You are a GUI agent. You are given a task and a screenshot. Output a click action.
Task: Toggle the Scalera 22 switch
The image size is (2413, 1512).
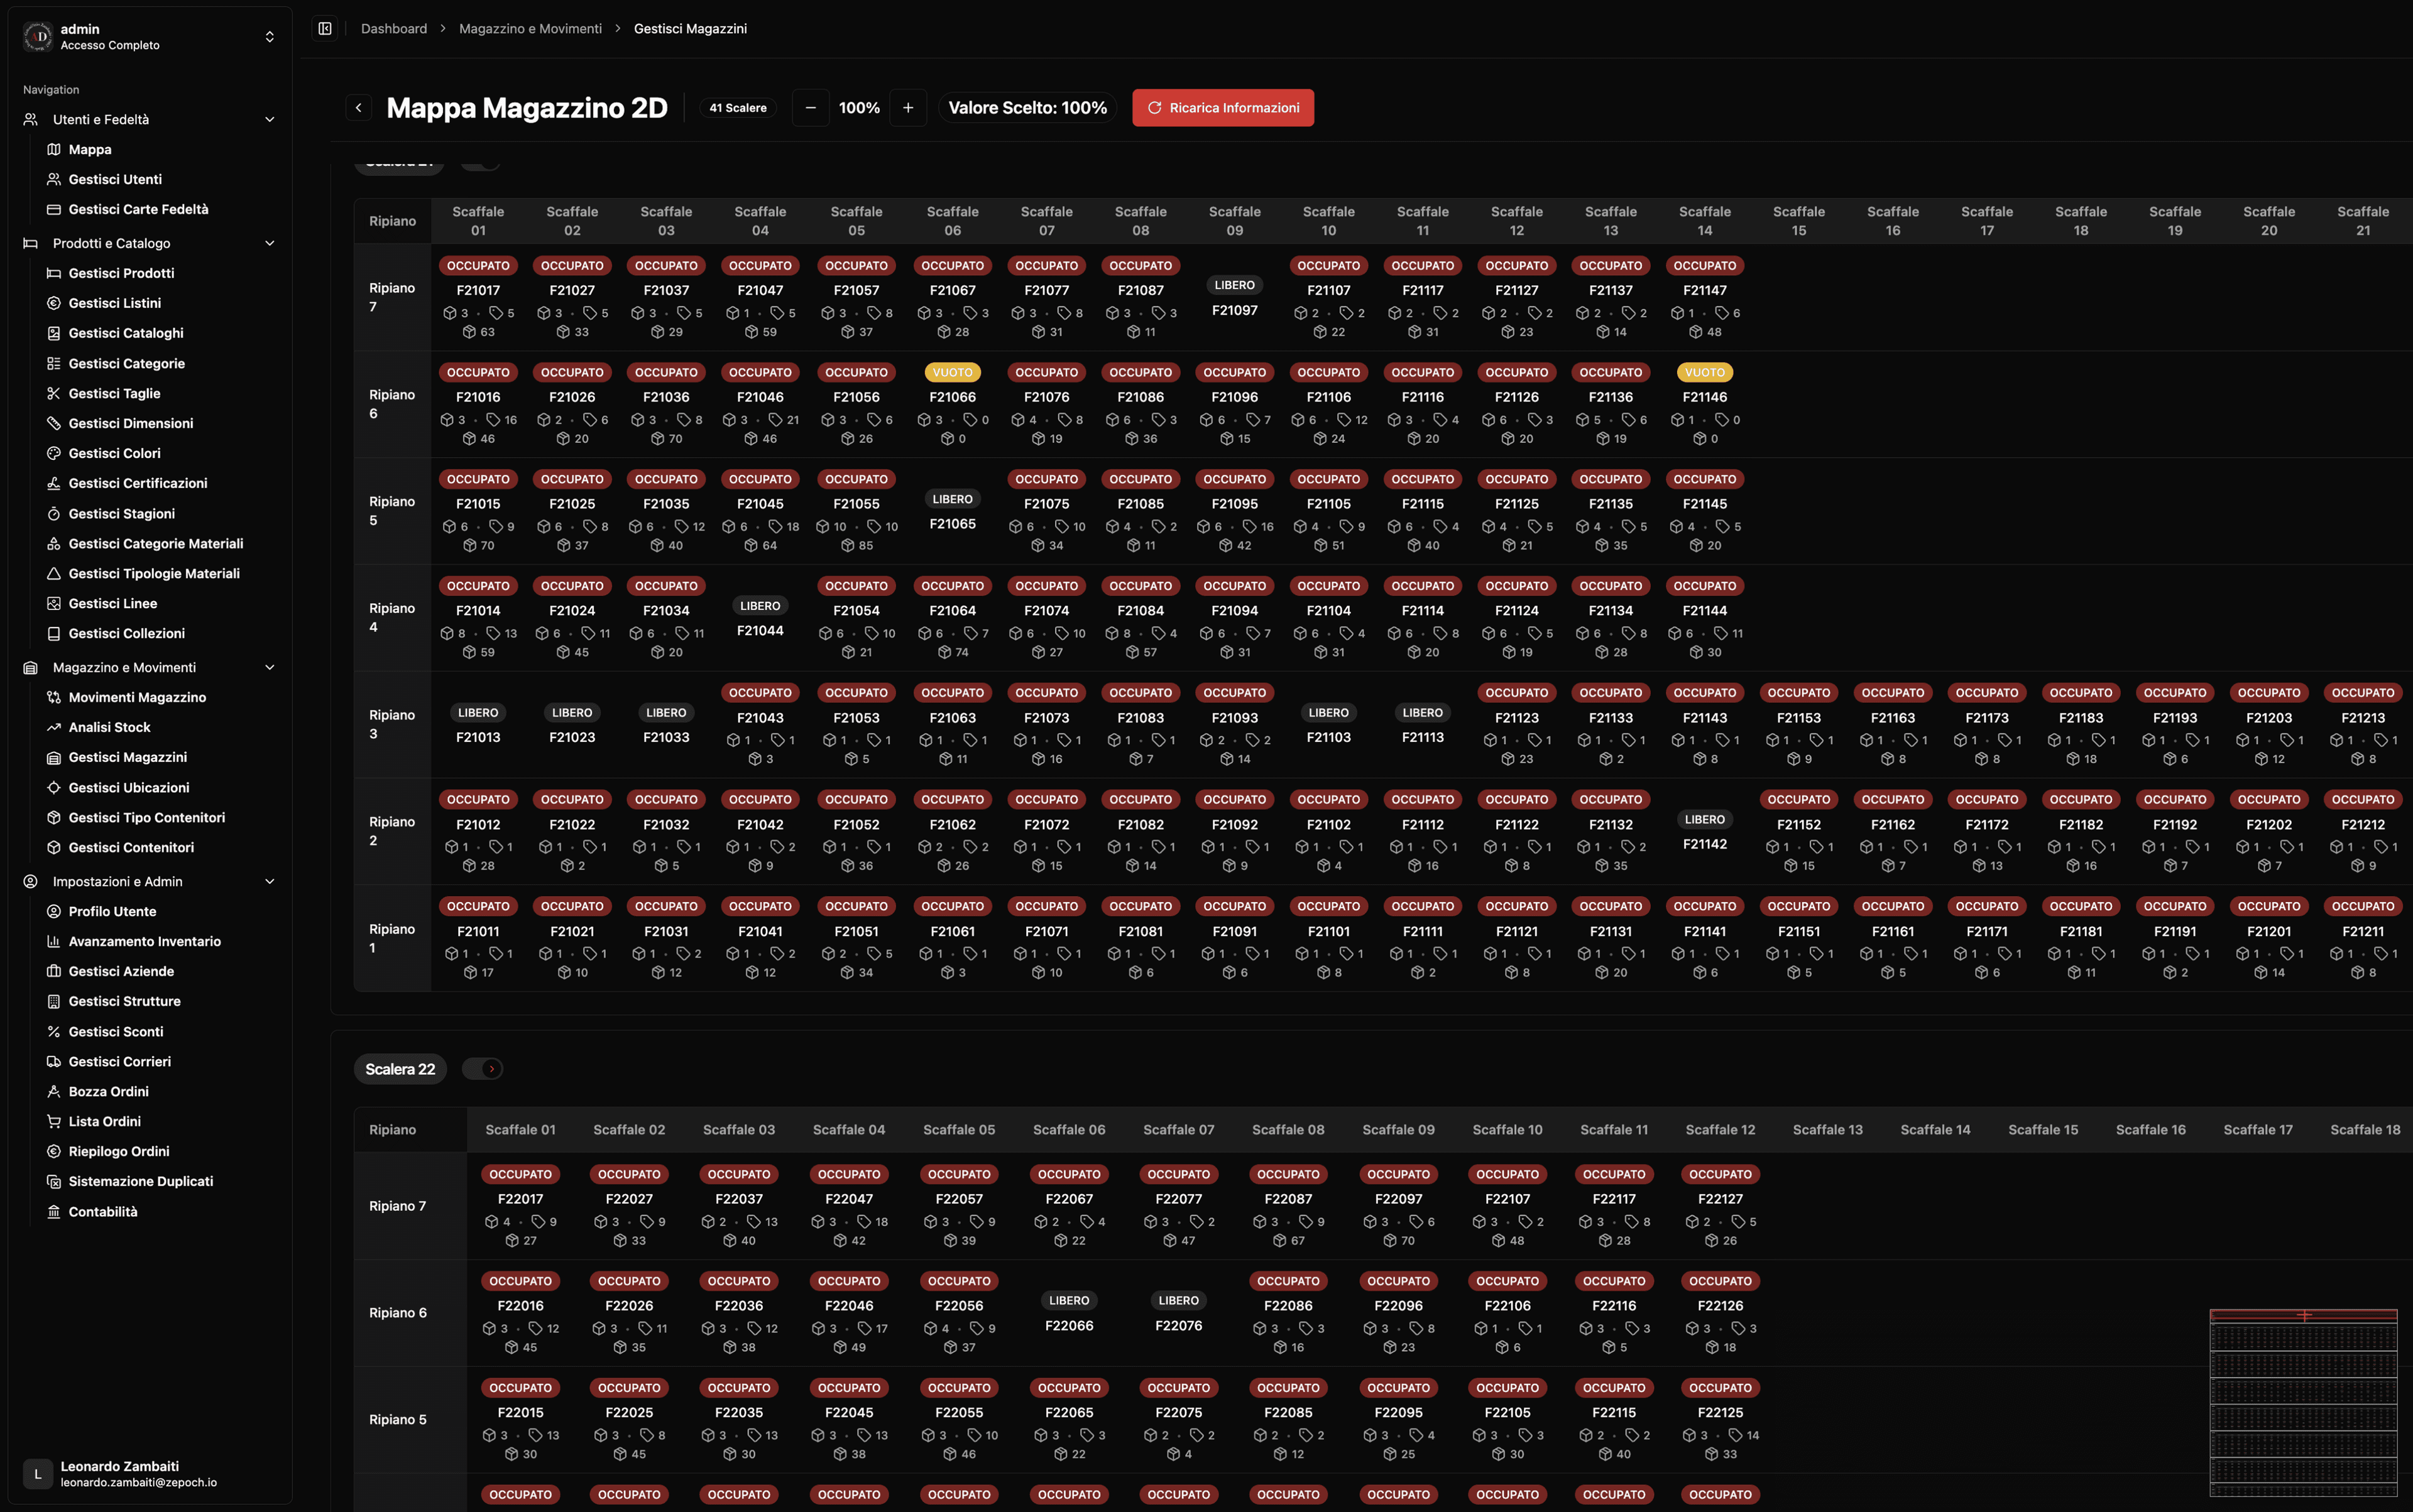[482, 1069]
